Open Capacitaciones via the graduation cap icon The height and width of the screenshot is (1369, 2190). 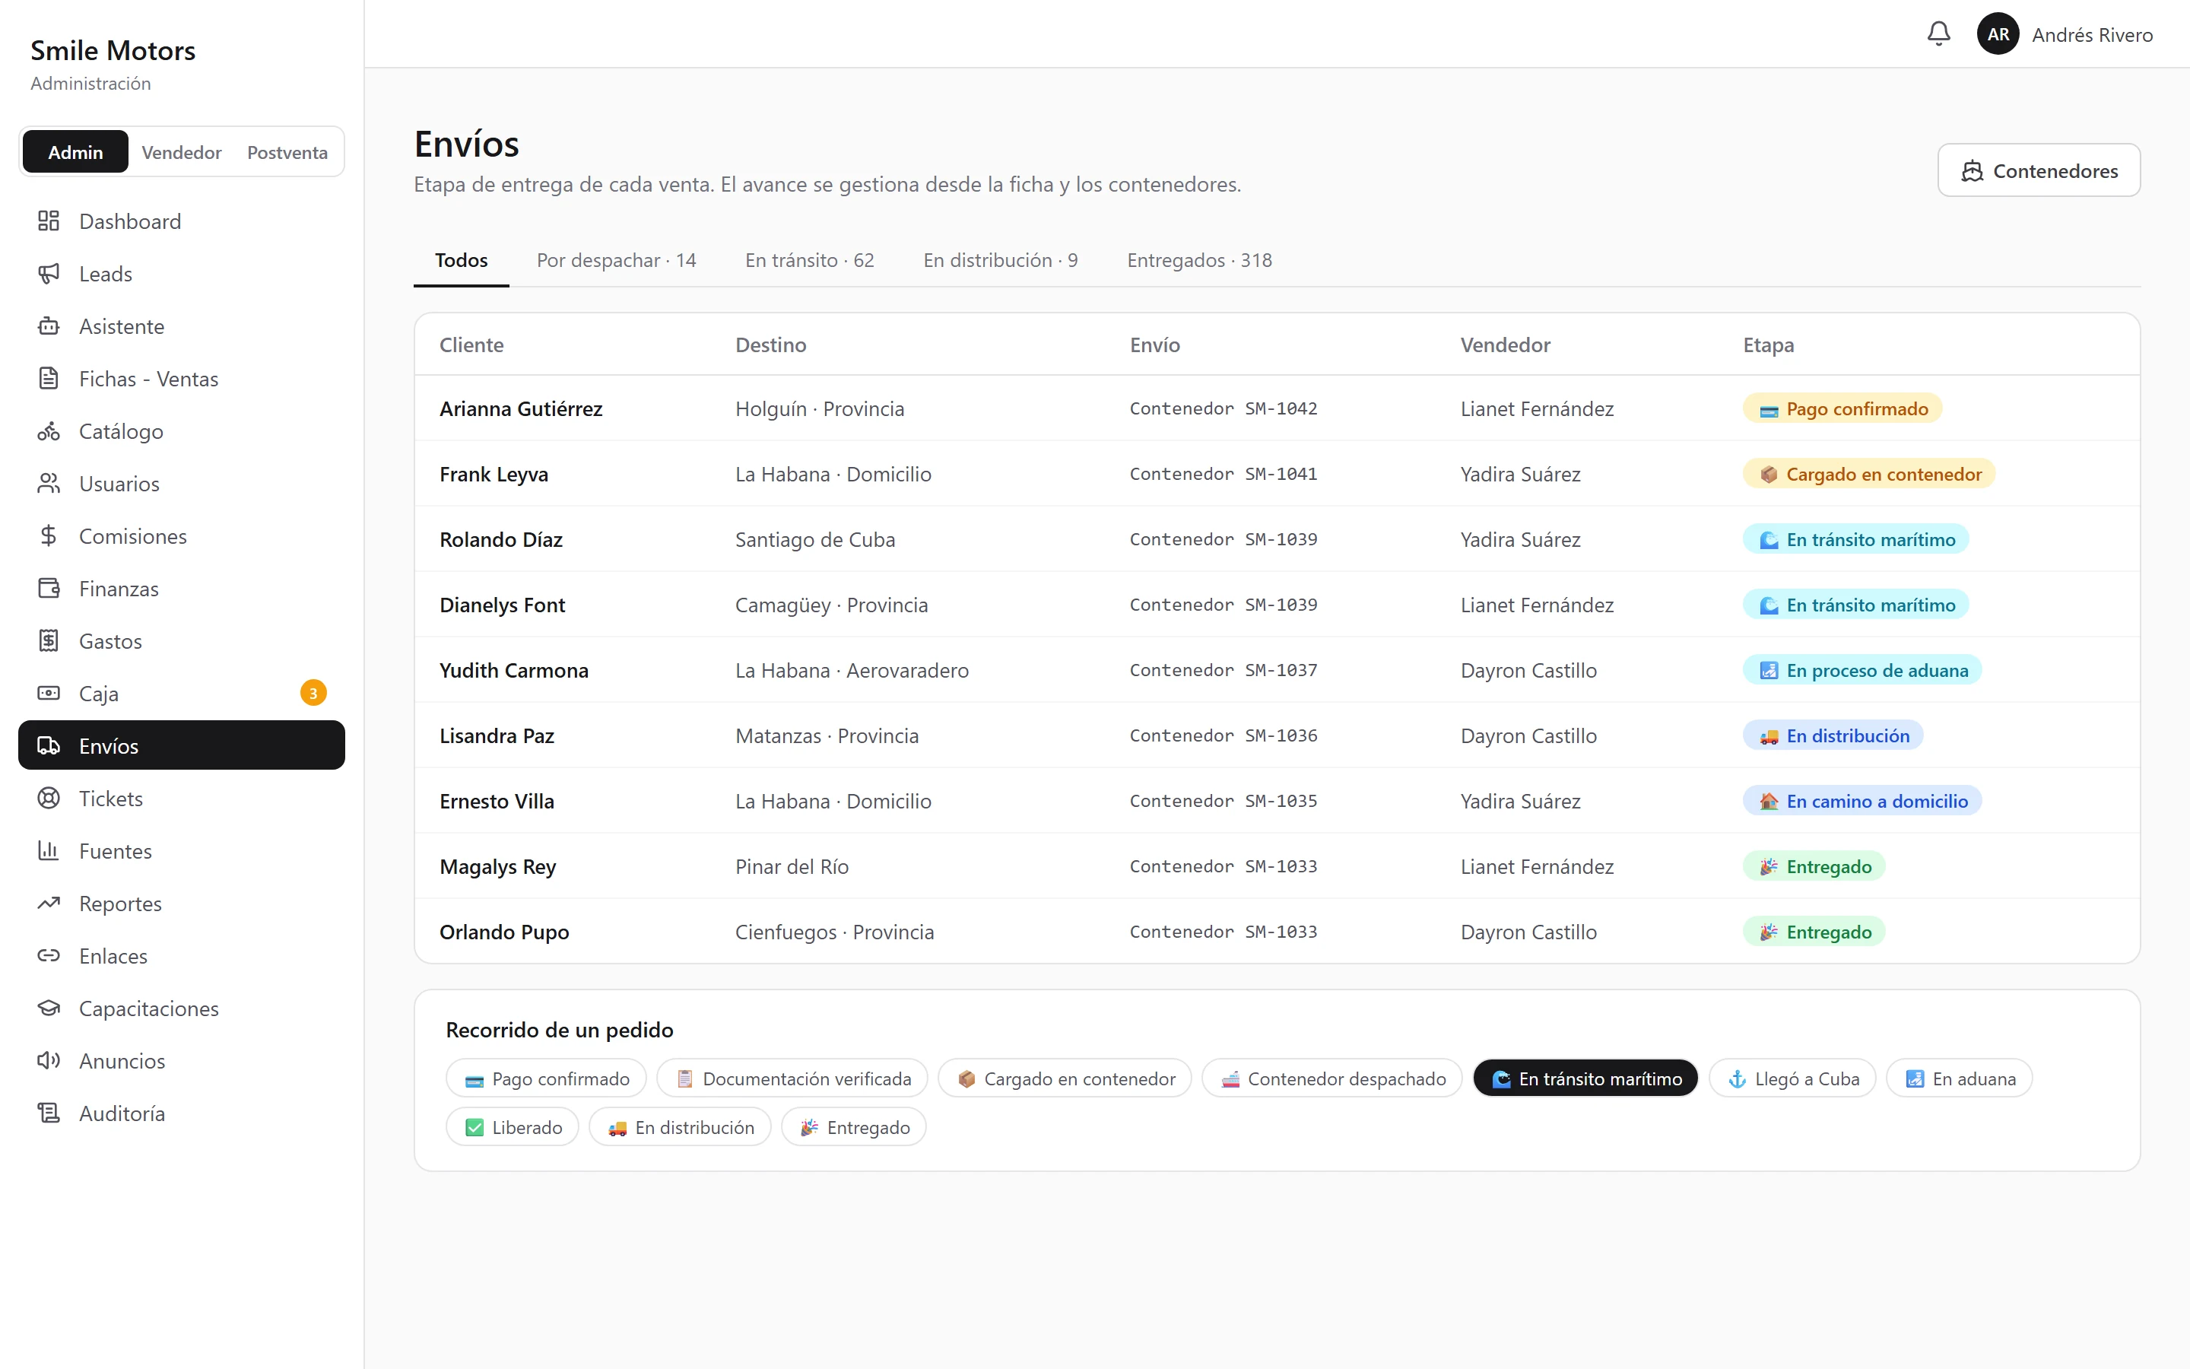point(49,1008)
